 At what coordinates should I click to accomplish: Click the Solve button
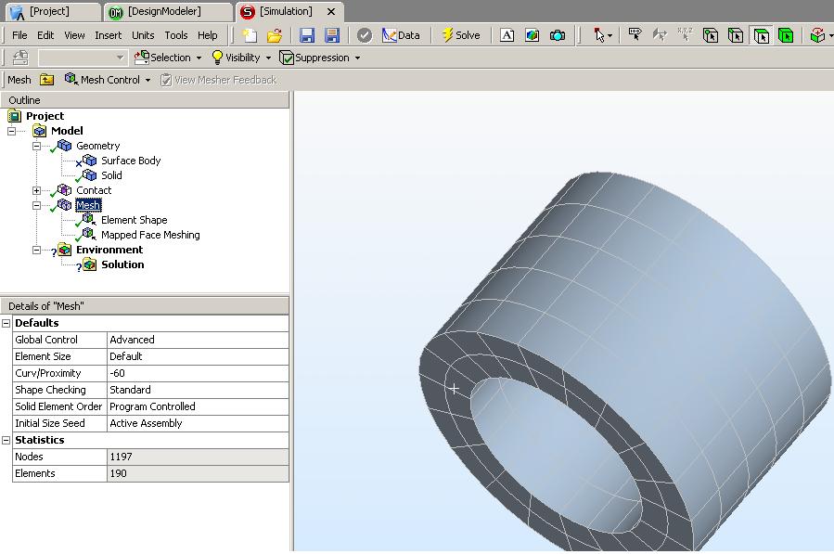(x=460, y=35)
